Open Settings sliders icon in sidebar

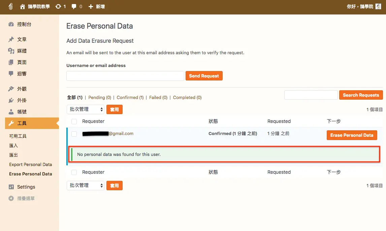click(x=11, y=187)
